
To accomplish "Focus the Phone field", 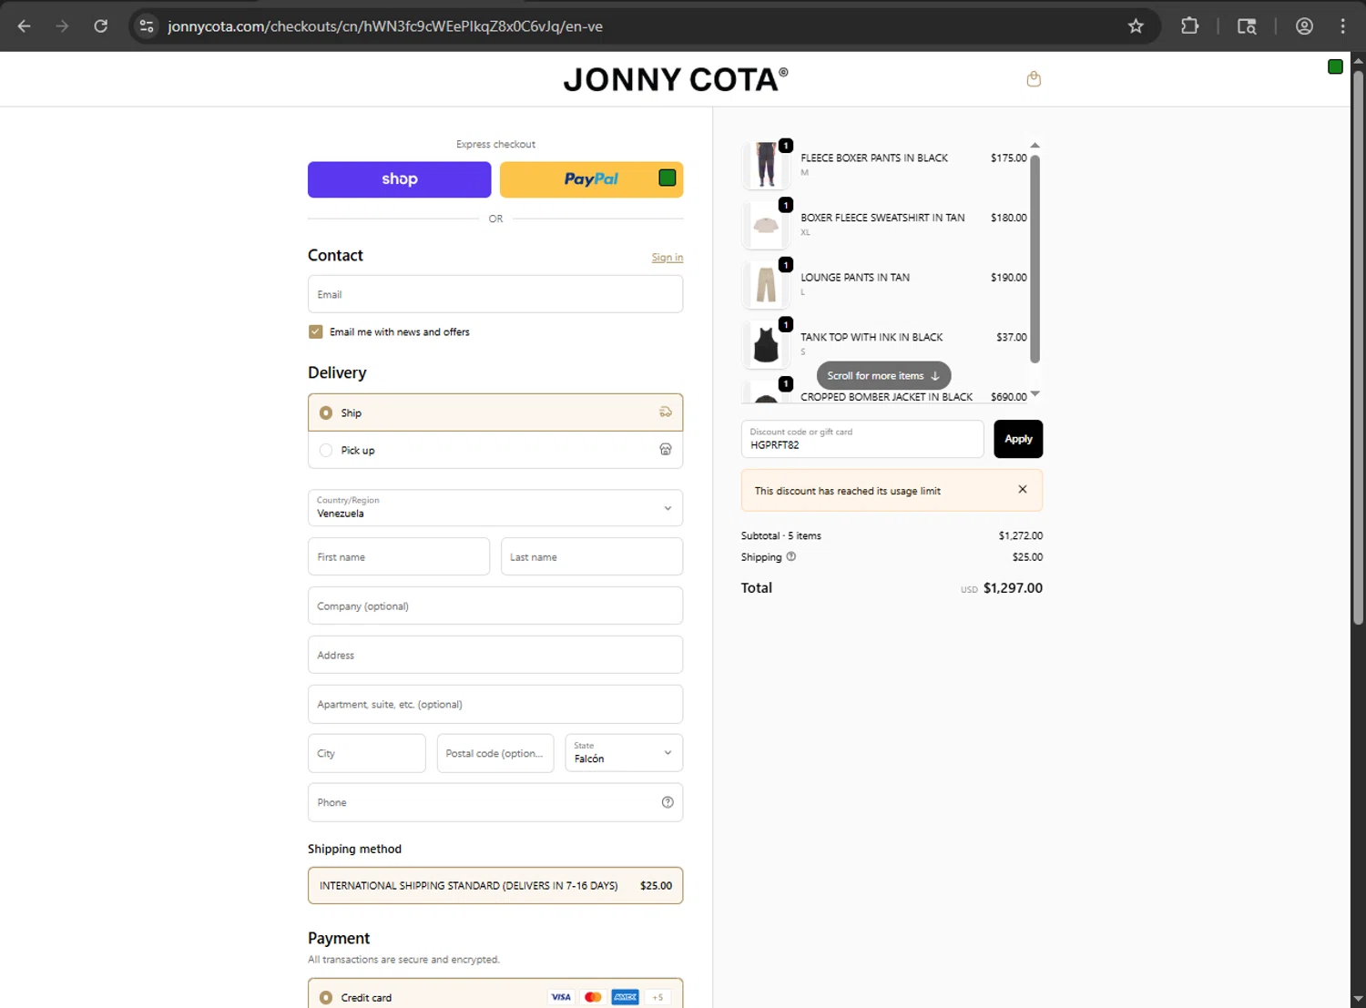I will click(495, 802).
